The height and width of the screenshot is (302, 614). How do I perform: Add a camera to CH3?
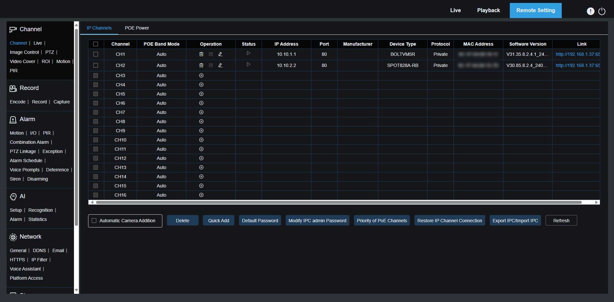(201, 75)
